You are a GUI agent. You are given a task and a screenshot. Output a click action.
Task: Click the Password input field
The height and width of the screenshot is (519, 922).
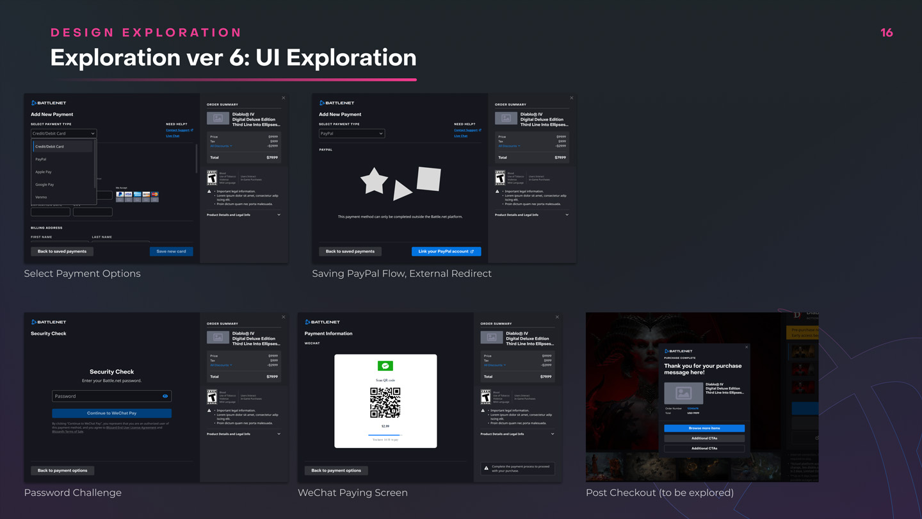coord(111,396)
